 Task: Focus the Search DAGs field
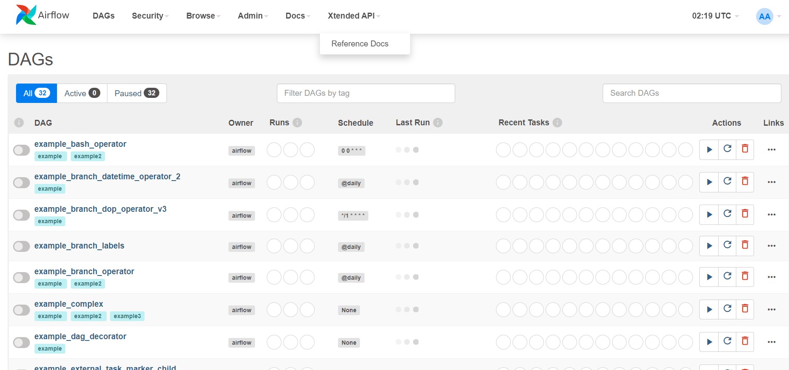coord(692,93)
